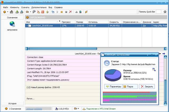
Task: Click the broom cleanup toolbar icon
Action: (x=39, y=12)
